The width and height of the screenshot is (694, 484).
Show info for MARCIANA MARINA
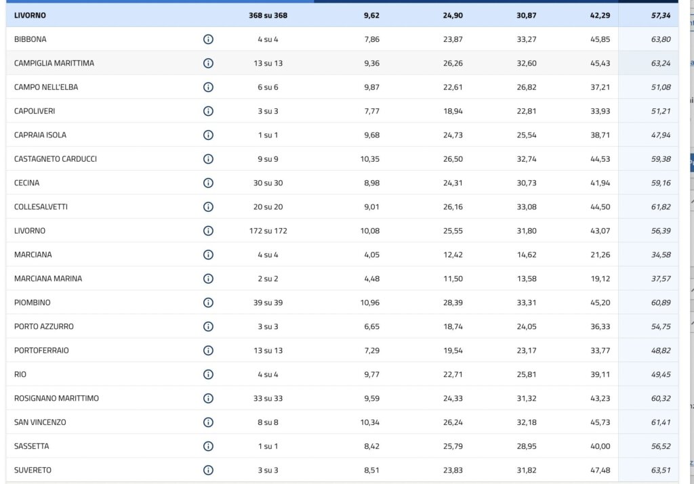click(208, 278)
